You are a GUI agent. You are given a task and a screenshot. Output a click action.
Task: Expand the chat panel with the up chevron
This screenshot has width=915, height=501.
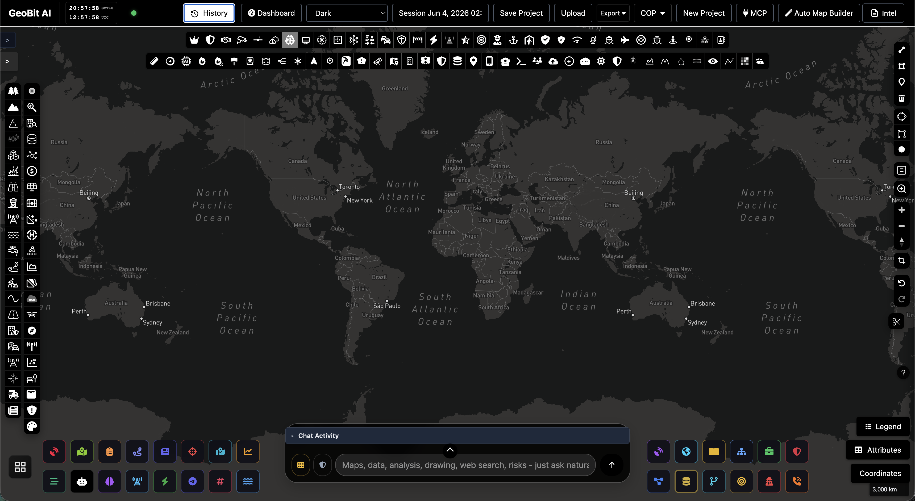450,450
